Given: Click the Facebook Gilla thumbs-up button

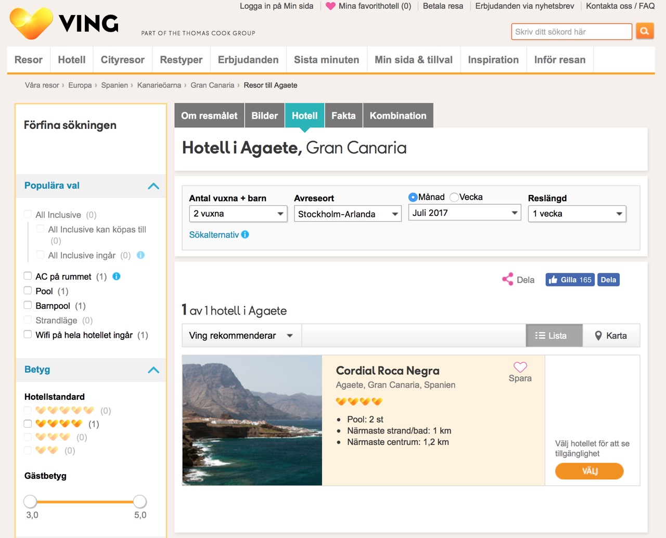Looking at the screenshot, I should 570,280.
